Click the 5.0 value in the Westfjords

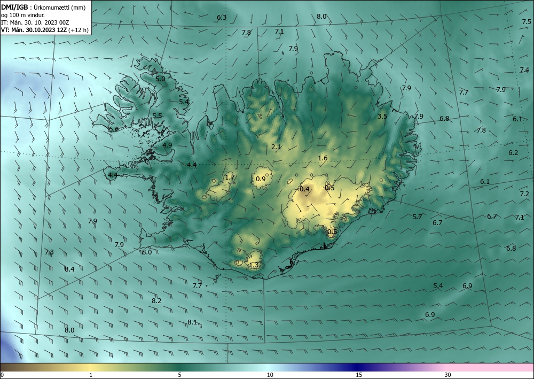(160, 79)
